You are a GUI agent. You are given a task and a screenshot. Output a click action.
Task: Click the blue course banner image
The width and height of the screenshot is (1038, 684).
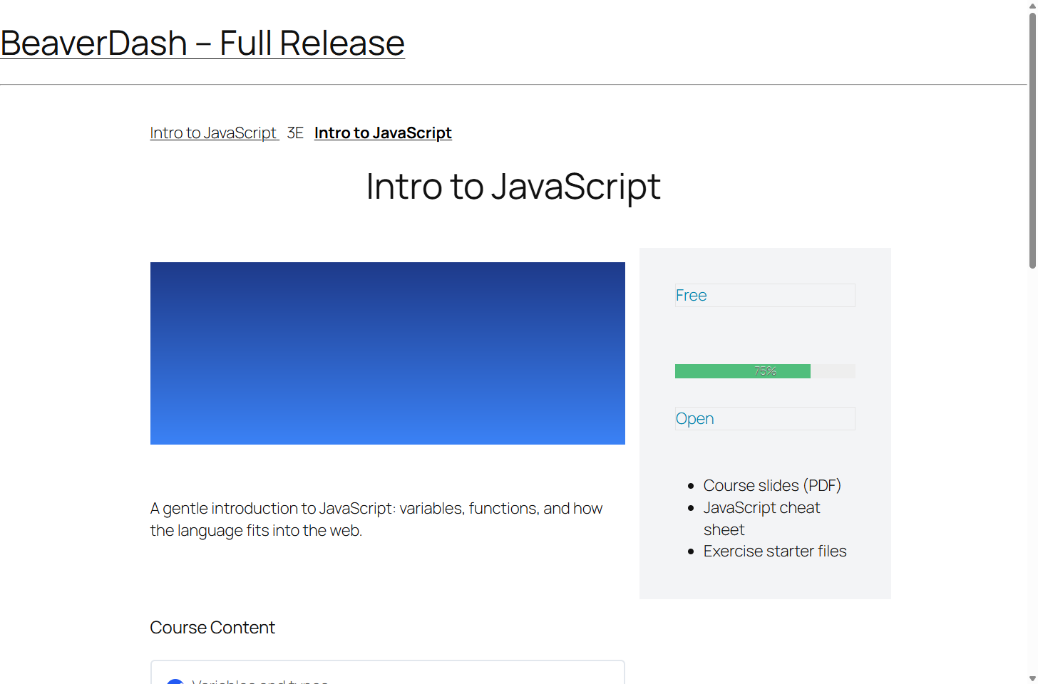(388, 353)
